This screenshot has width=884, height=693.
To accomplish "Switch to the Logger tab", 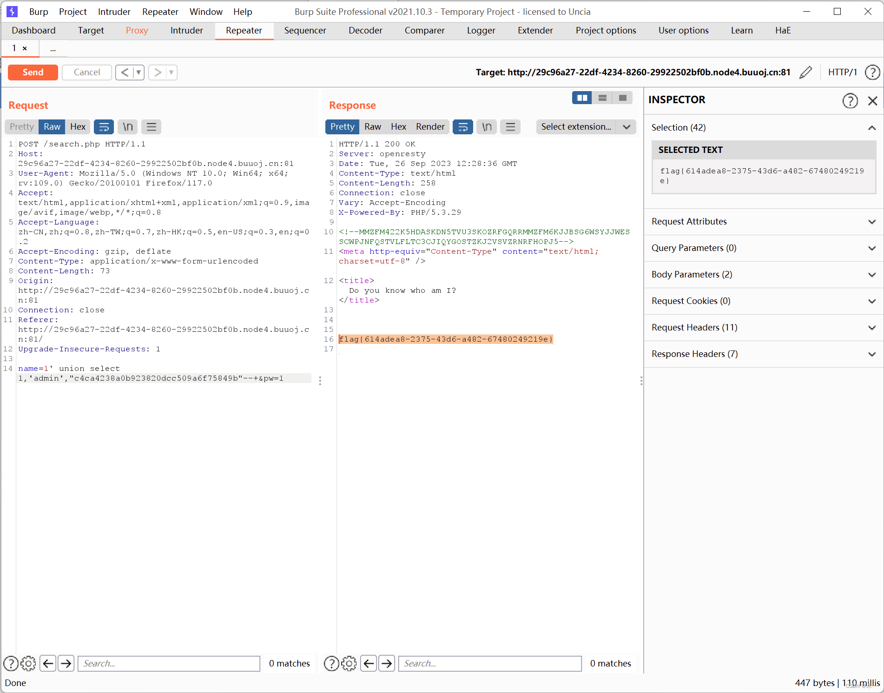I will pyautogui.click(x=481, y=31).
